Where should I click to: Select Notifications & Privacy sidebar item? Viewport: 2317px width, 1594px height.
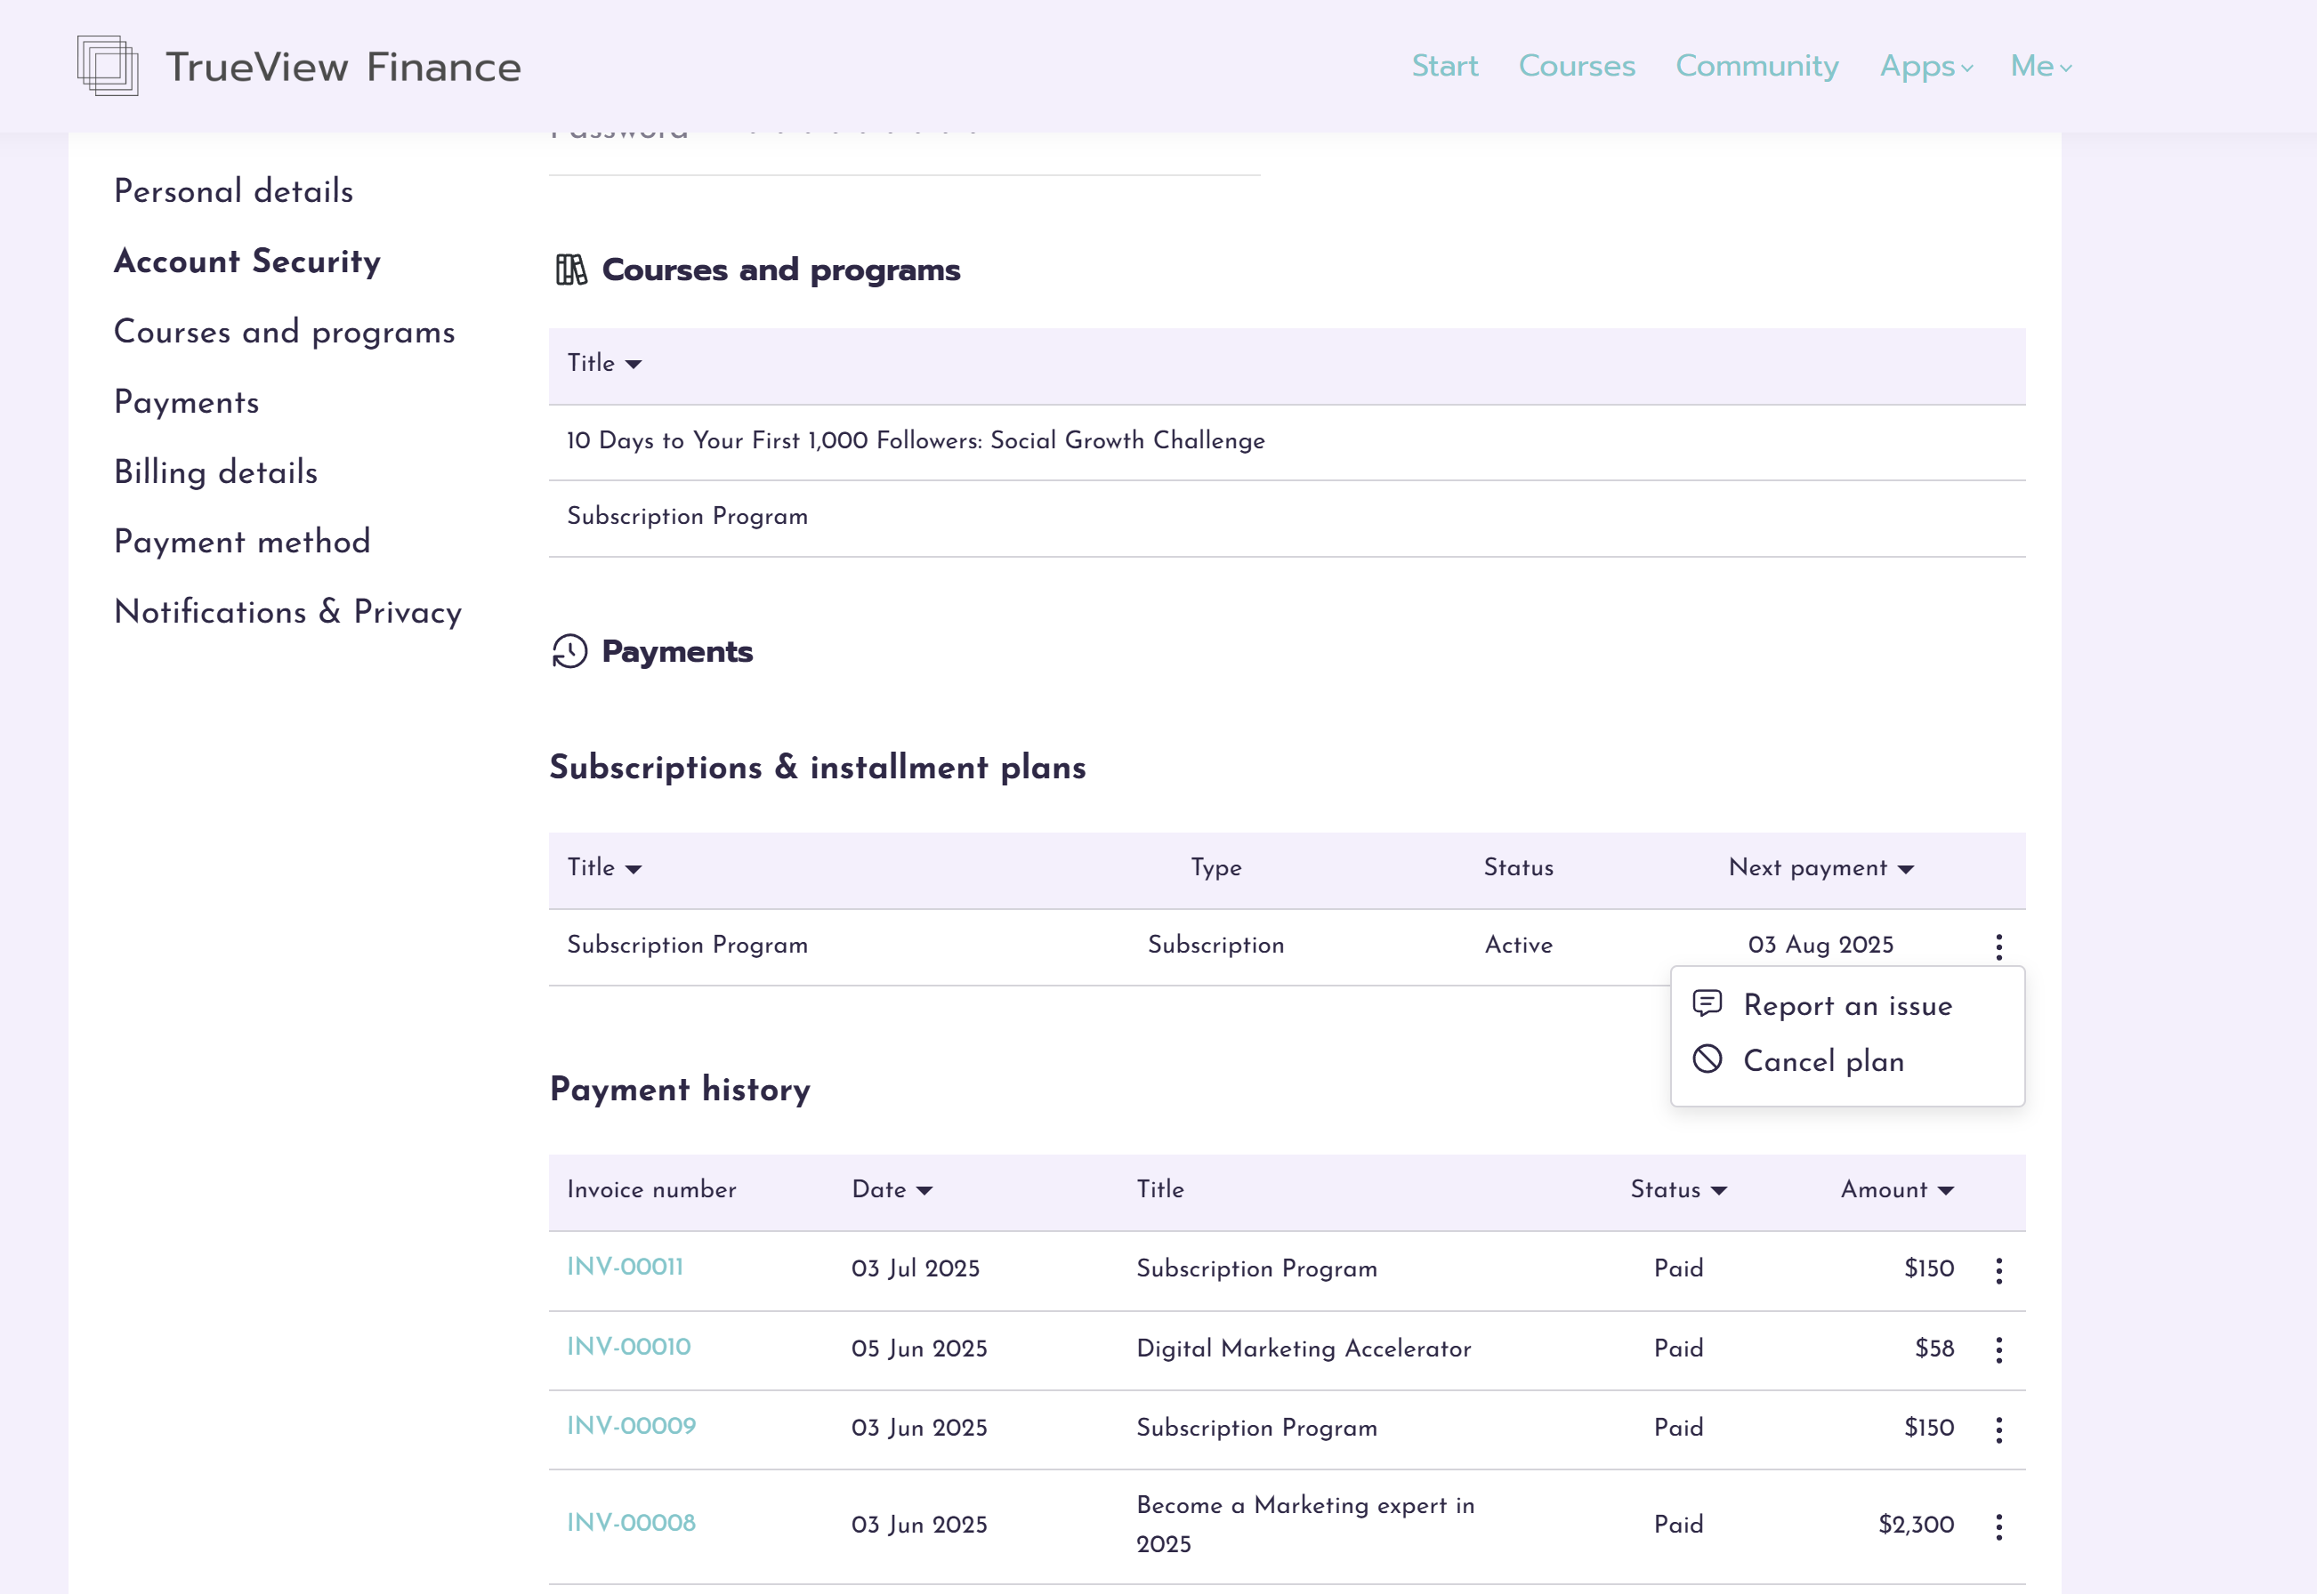287,611
